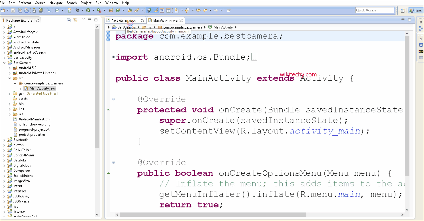Screen dimensions: 424x221
Task: Toggle Mark Occurrences highlighter button
Action: point(156,10)
